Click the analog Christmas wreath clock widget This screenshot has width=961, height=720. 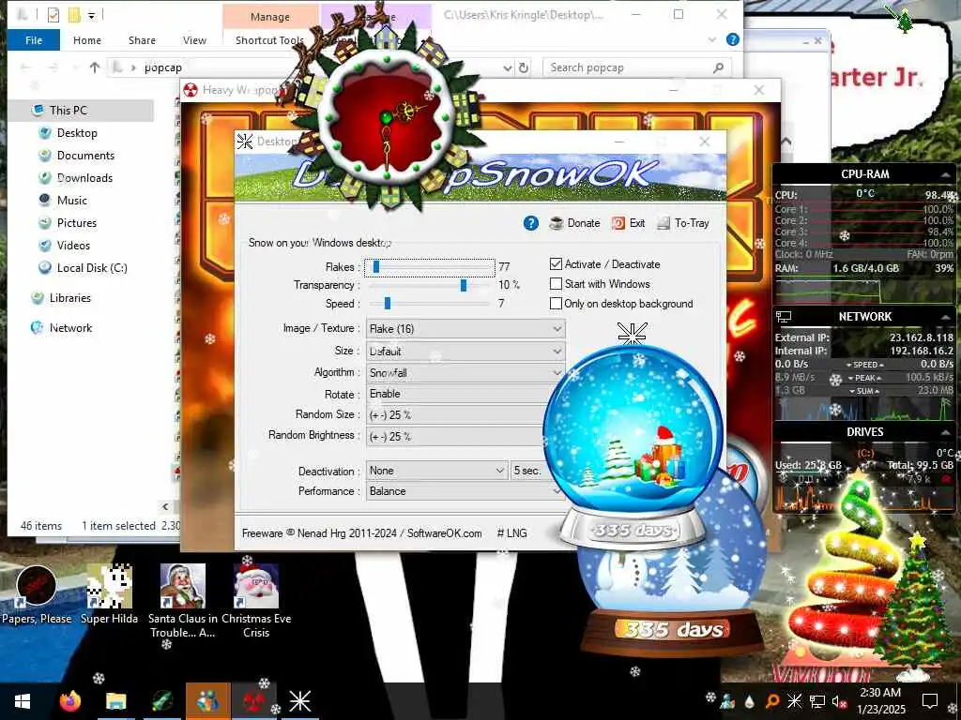386,116
